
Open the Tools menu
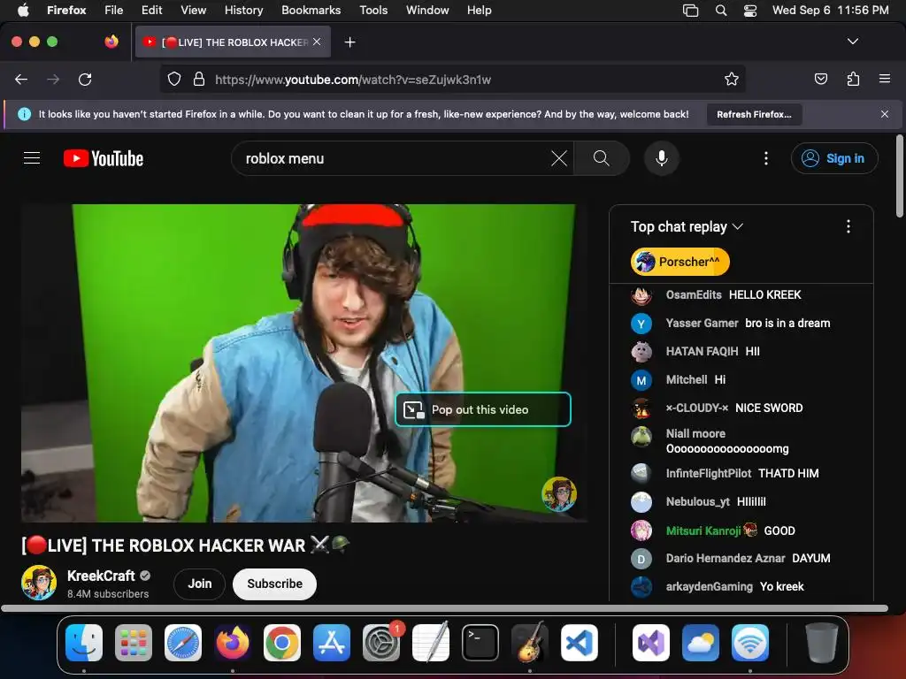coord(373,10)
